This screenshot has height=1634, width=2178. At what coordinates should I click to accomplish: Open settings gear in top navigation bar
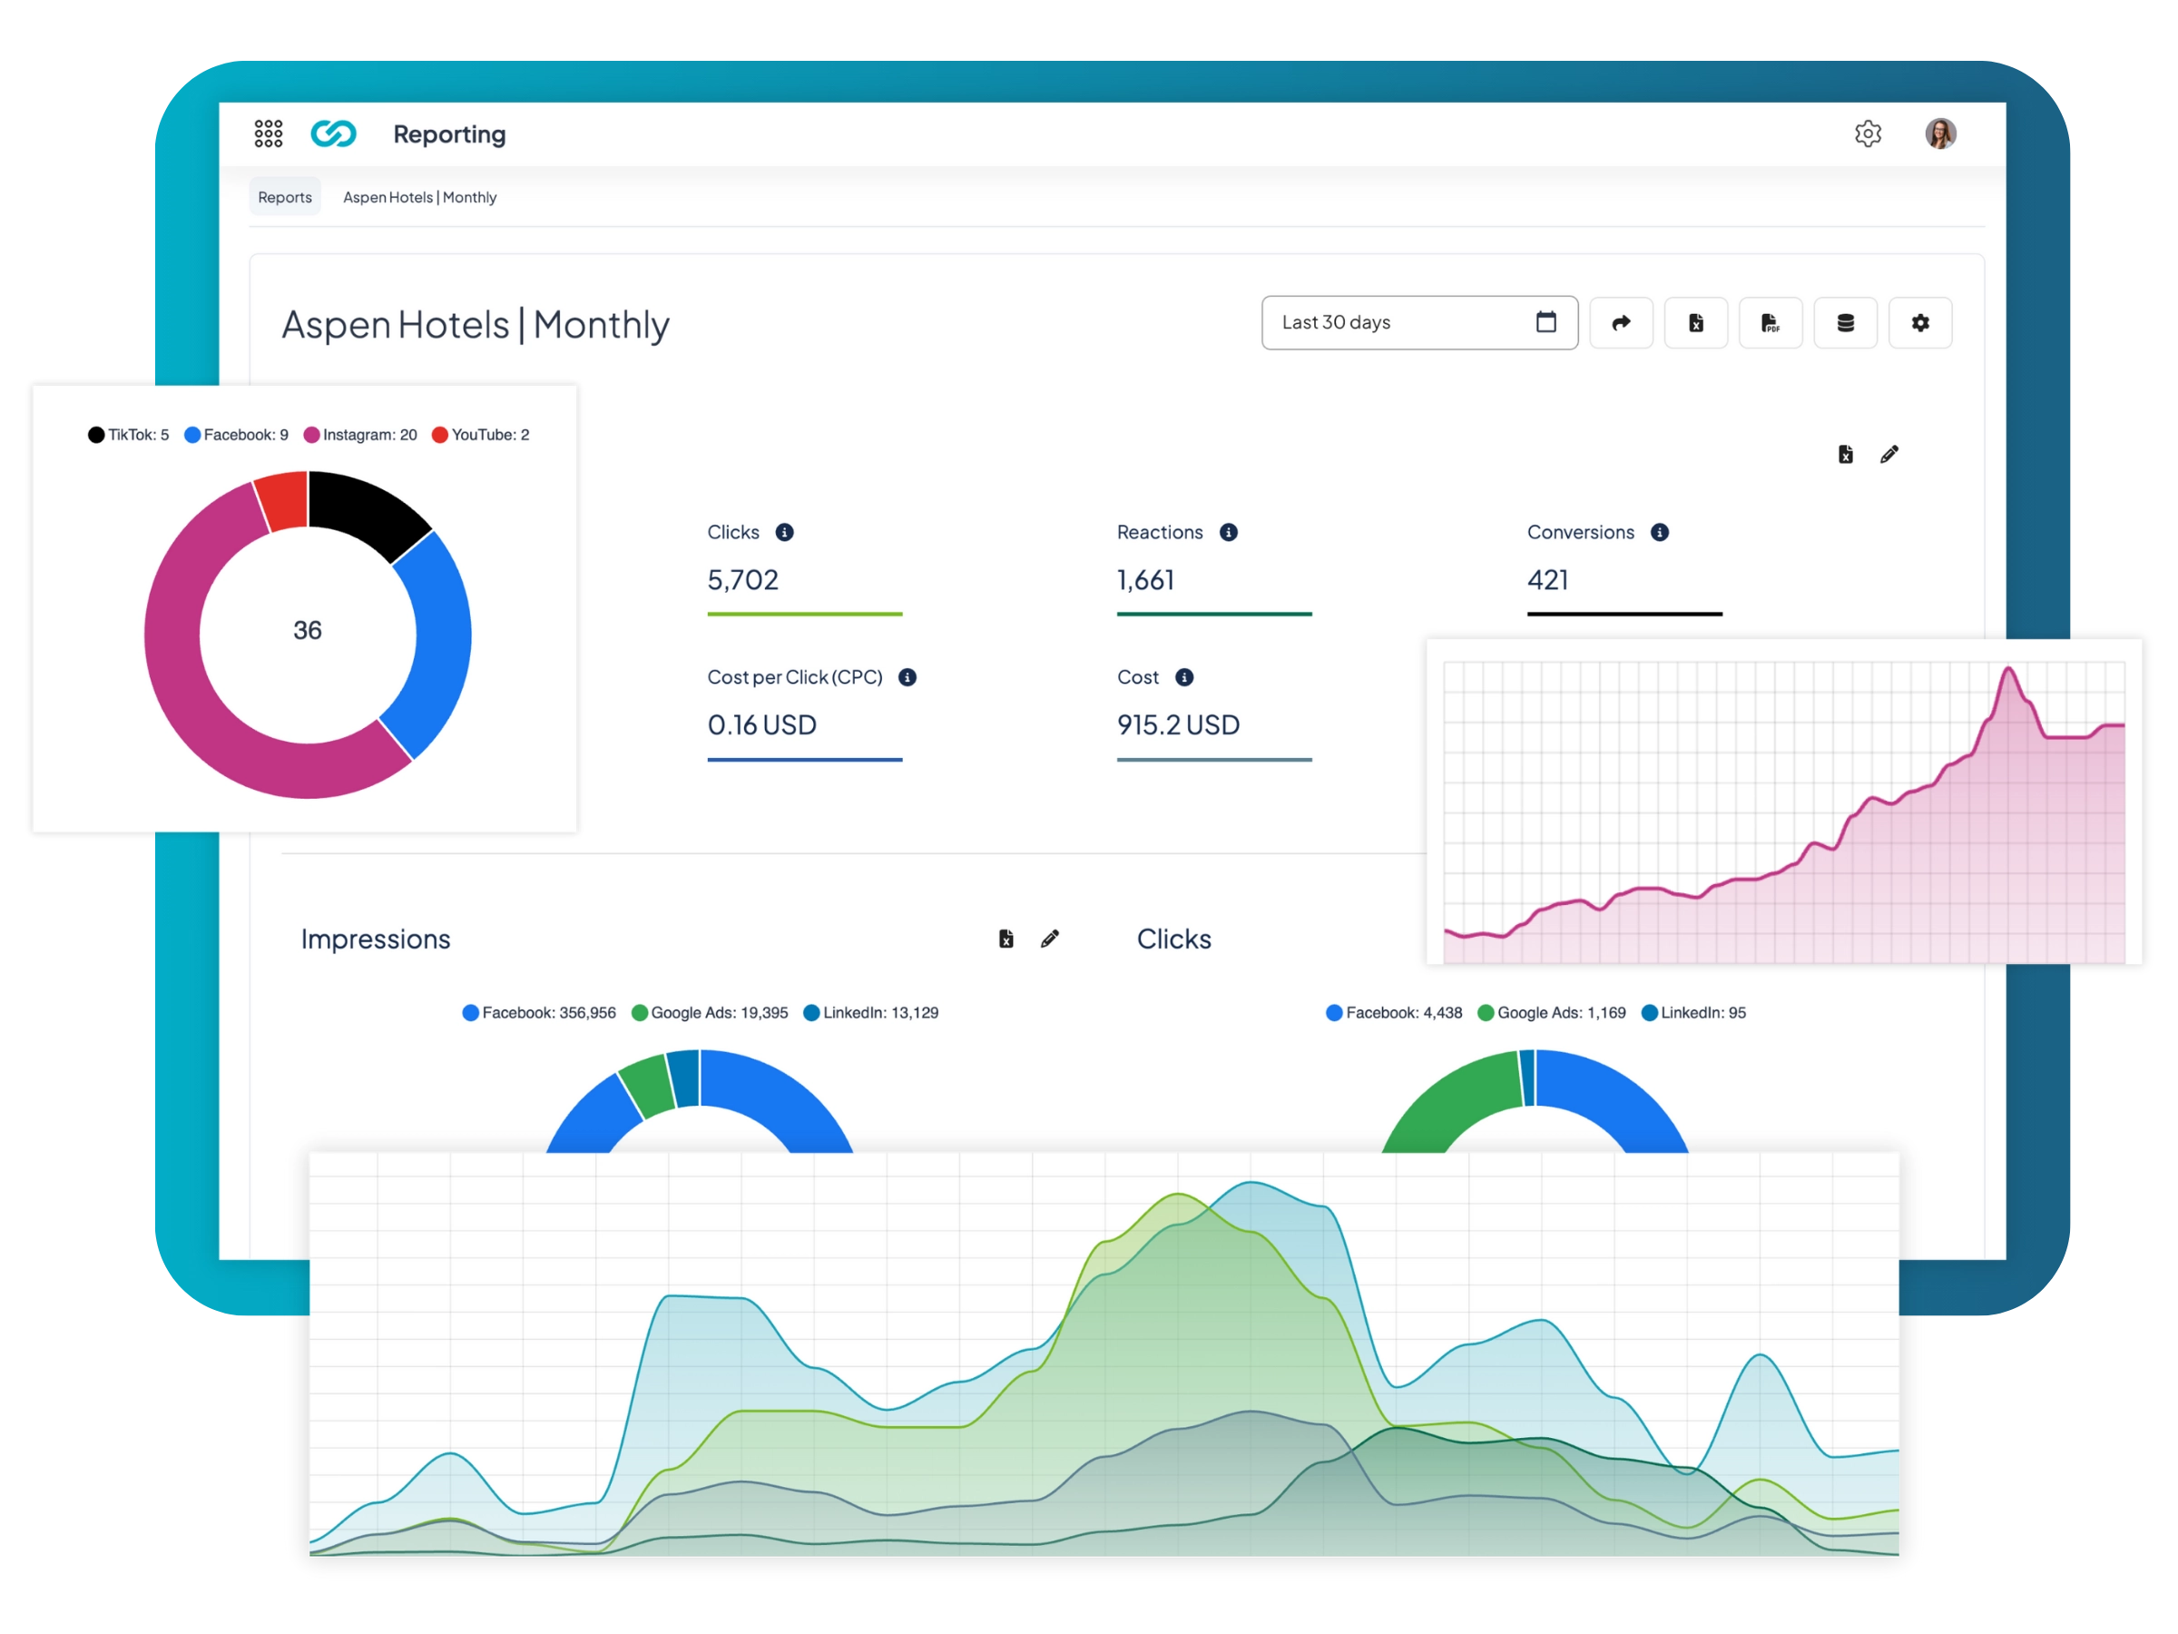coord(1868,133)
